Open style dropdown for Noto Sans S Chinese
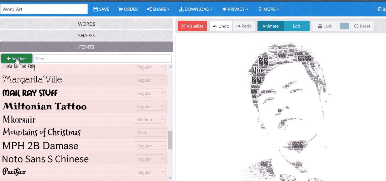The height and width of the screenshot is (181, 386). (x=150, y=159)
